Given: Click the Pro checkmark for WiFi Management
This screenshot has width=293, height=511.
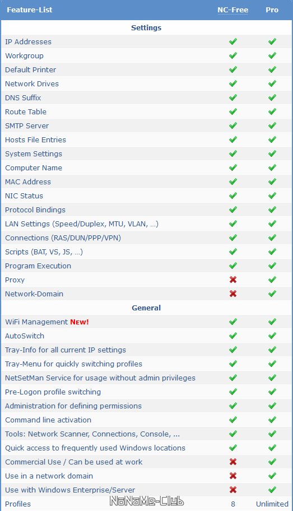Looking at the screenshot, I should tap(272, 322).
